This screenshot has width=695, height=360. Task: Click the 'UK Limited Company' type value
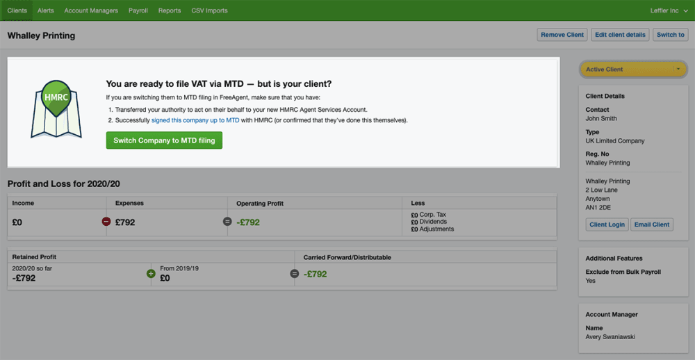[x=615, y=141]
